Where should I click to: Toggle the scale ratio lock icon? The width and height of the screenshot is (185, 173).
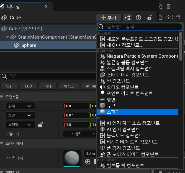point(40,124)
